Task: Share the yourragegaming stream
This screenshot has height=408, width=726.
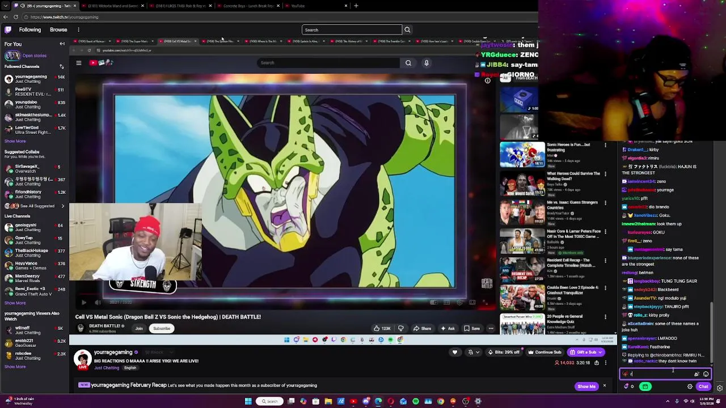Action: [597, 363]
